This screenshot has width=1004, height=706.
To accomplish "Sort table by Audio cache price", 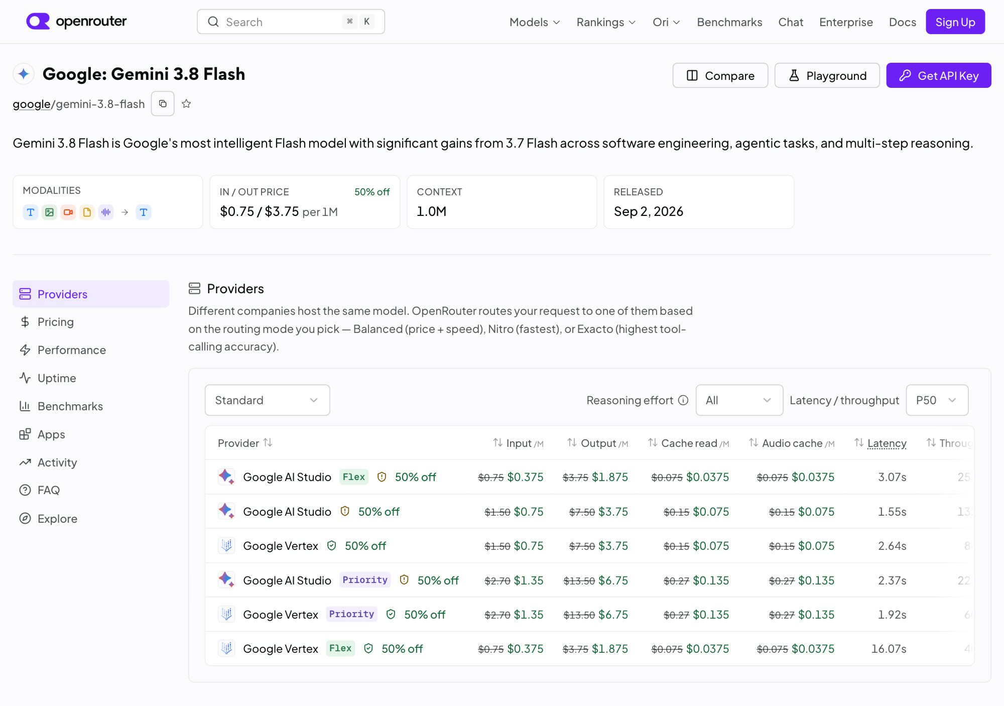I will pyautogui.click(x=792, y=443).
